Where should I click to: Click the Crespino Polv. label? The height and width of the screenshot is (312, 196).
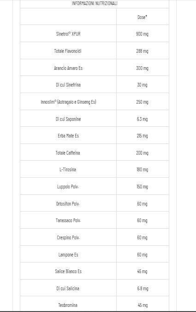point(68,237)
